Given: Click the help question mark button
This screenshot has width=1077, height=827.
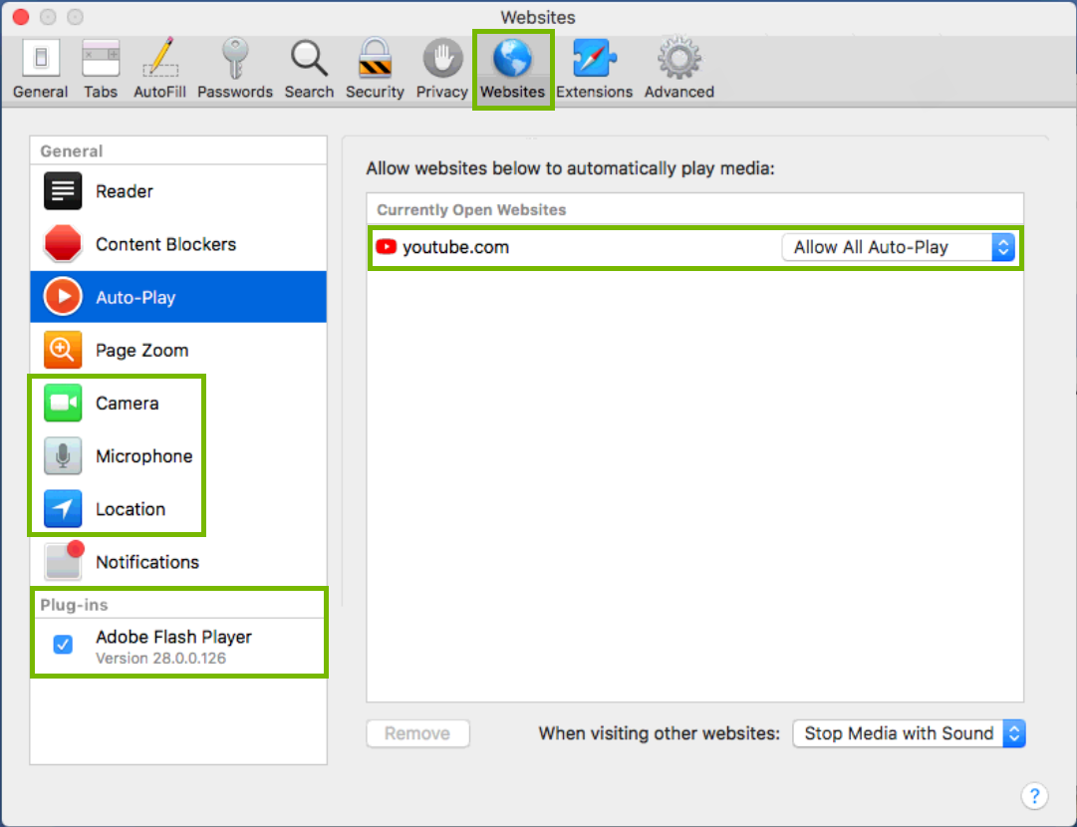Looking at the screenshot, I should coord(1035,796).
